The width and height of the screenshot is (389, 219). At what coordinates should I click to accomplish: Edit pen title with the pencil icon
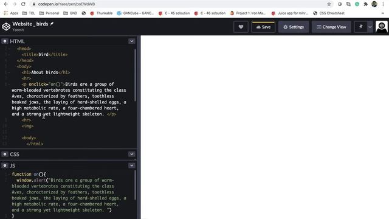(x=52, y=24)
